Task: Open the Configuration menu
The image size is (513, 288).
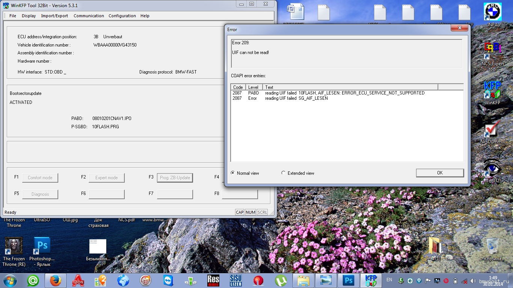Action: click(x=122, y=16)
